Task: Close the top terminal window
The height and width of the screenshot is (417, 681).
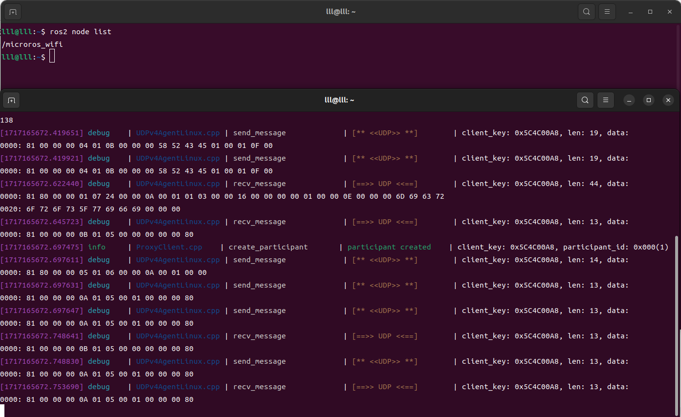Action: [669, 12]
